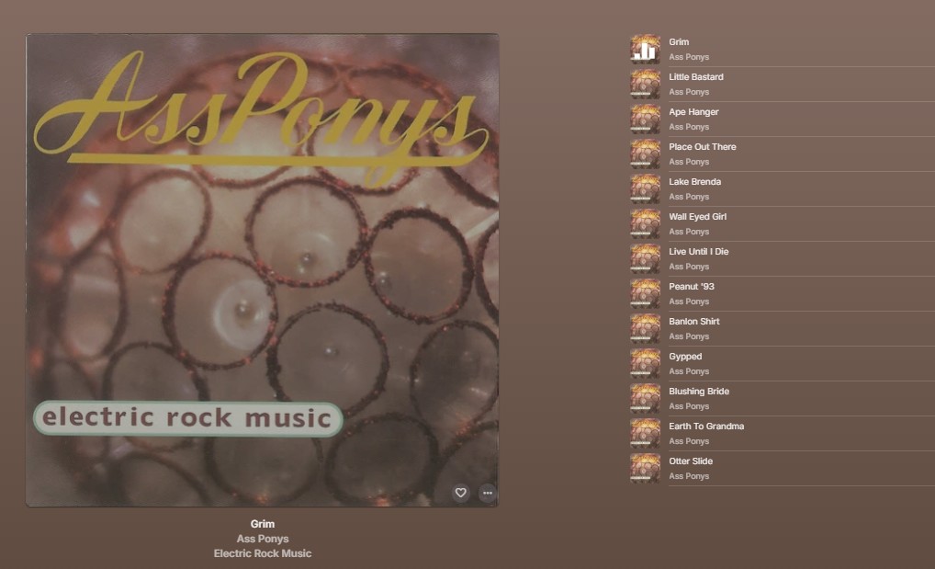Select the Grim track title in the queue
Viewport: 935px width, 569px height.
click(679, 41)
